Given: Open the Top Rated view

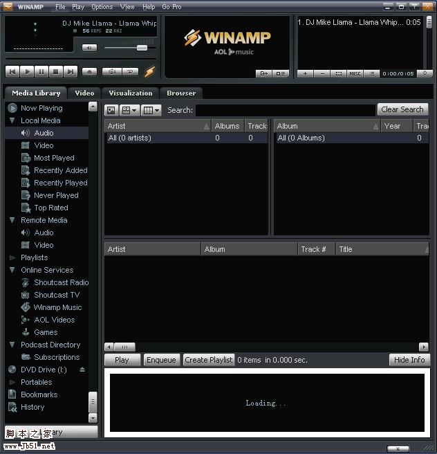Looking at the screenshot, I should pos(51,208).
